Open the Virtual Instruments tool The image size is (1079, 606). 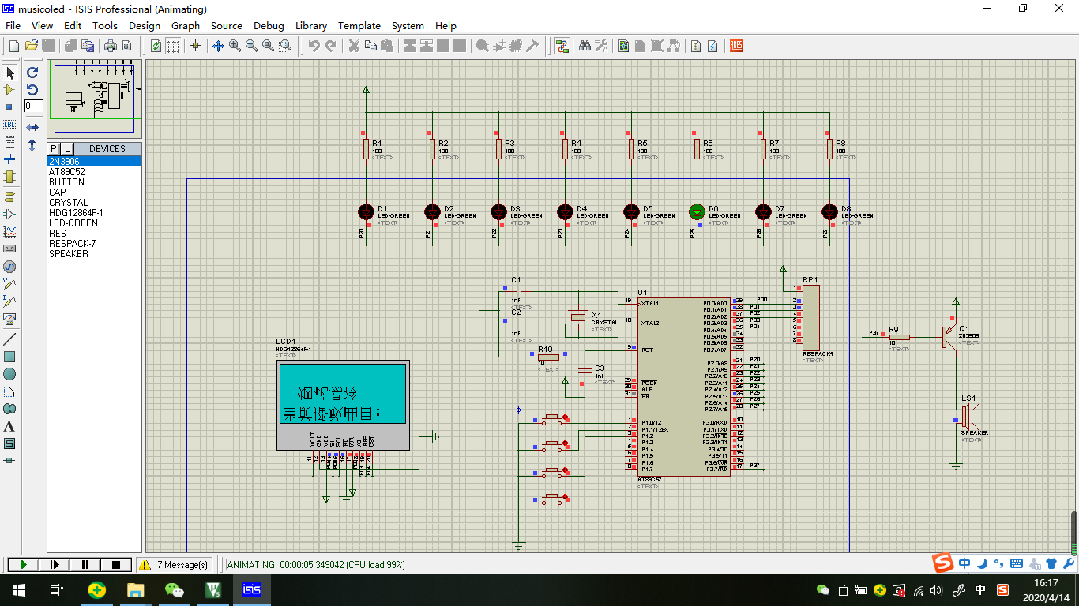tap(10, 318)
